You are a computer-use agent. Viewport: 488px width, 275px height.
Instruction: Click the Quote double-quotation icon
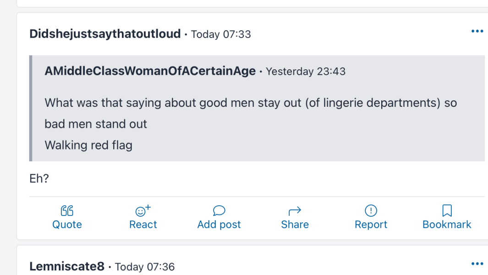67,211
